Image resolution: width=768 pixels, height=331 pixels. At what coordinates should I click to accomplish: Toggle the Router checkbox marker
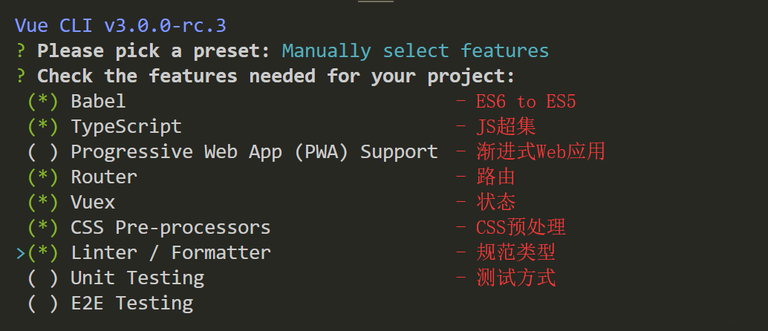click(43, 177)
